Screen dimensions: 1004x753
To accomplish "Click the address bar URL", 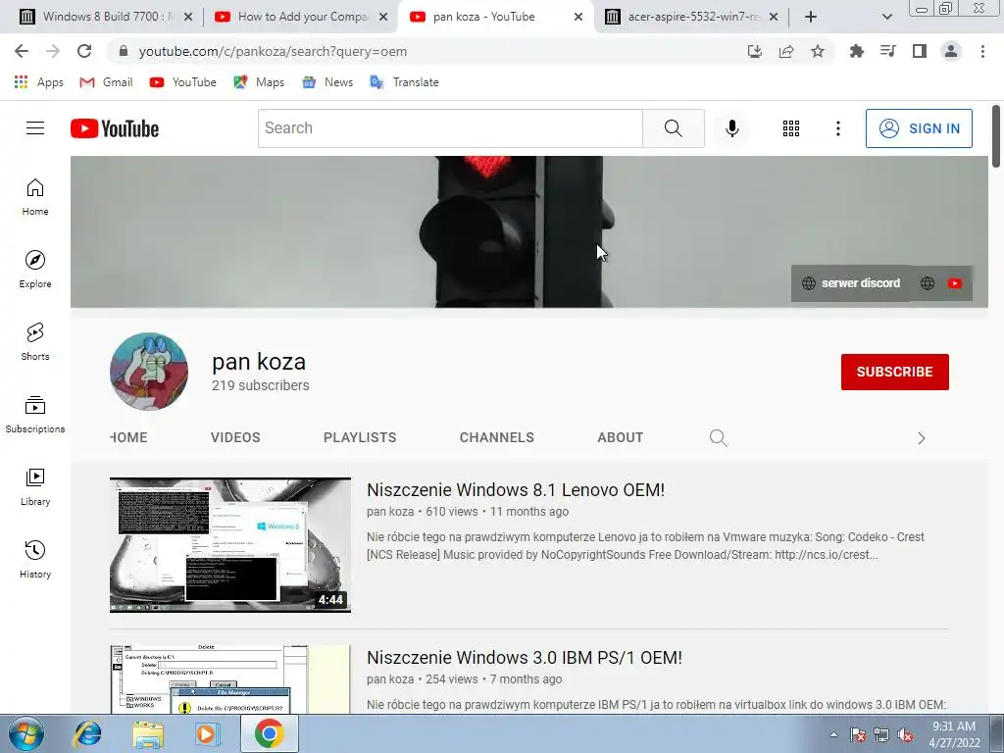I will 273,51.
